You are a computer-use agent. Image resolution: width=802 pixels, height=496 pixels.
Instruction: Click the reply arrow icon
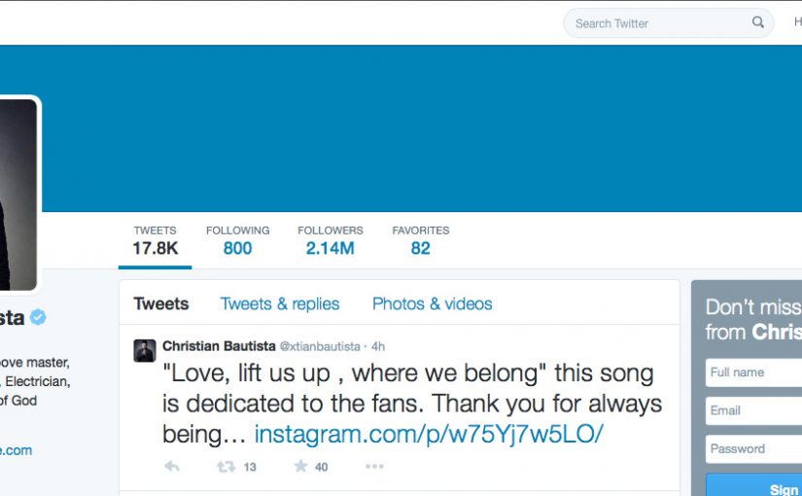[x=172, y=467]
